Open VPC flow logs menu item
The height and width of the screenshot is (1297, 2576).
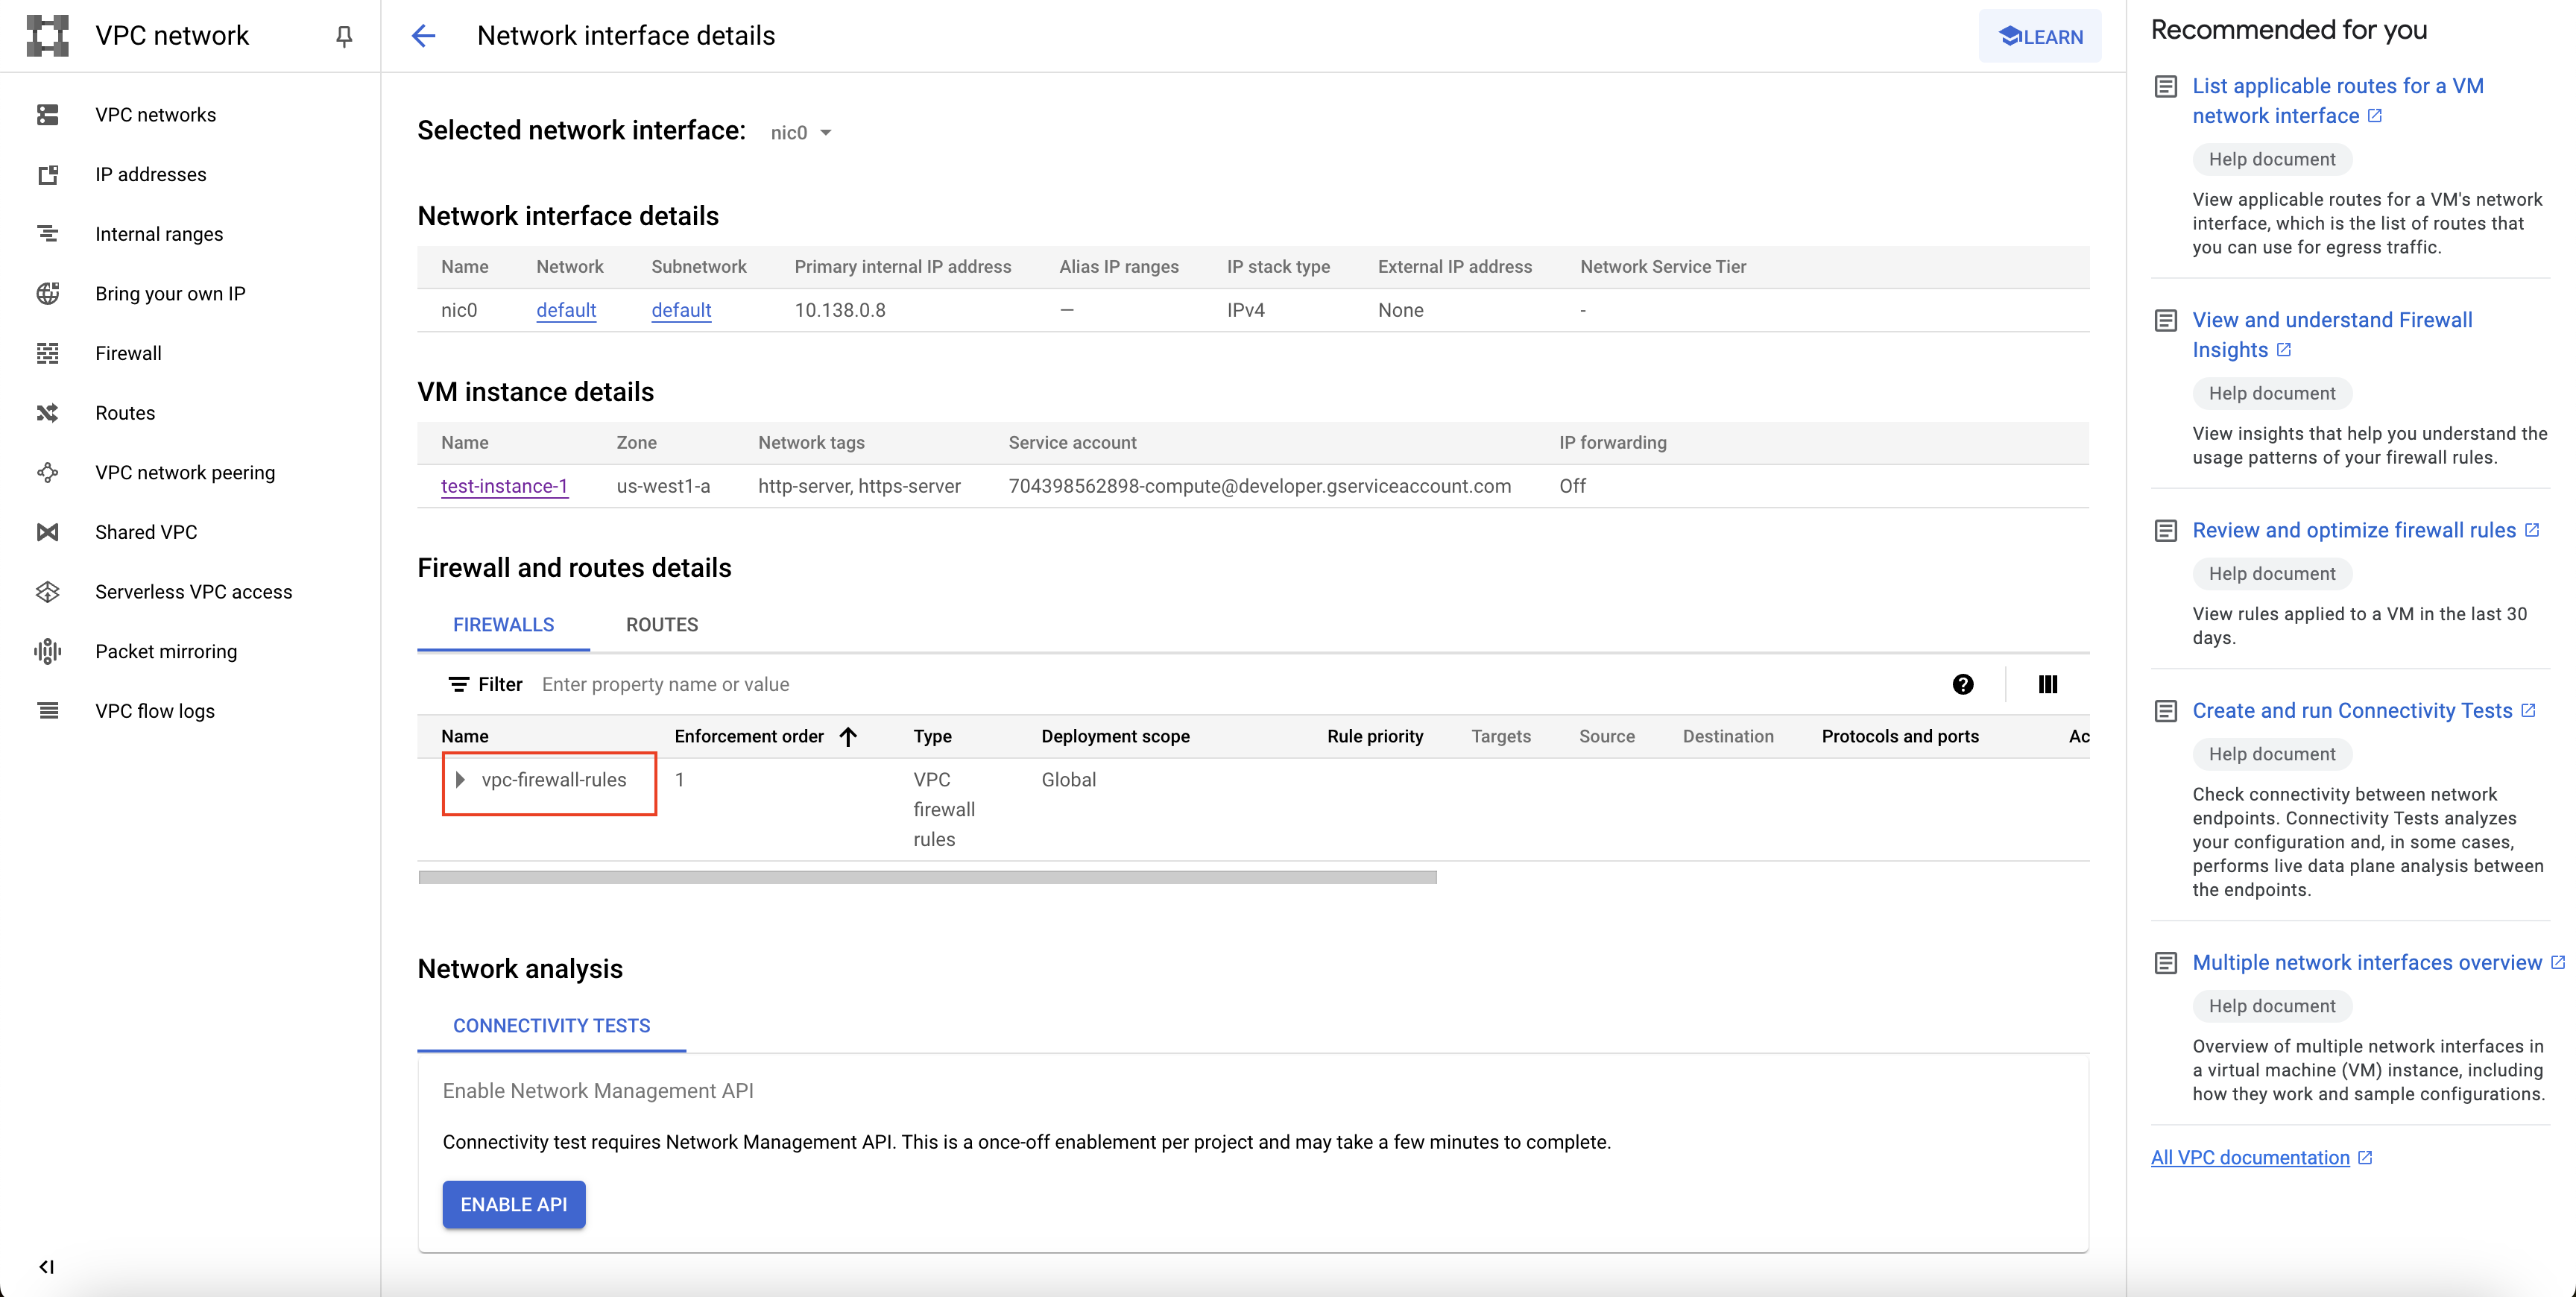tap(155, 711)
